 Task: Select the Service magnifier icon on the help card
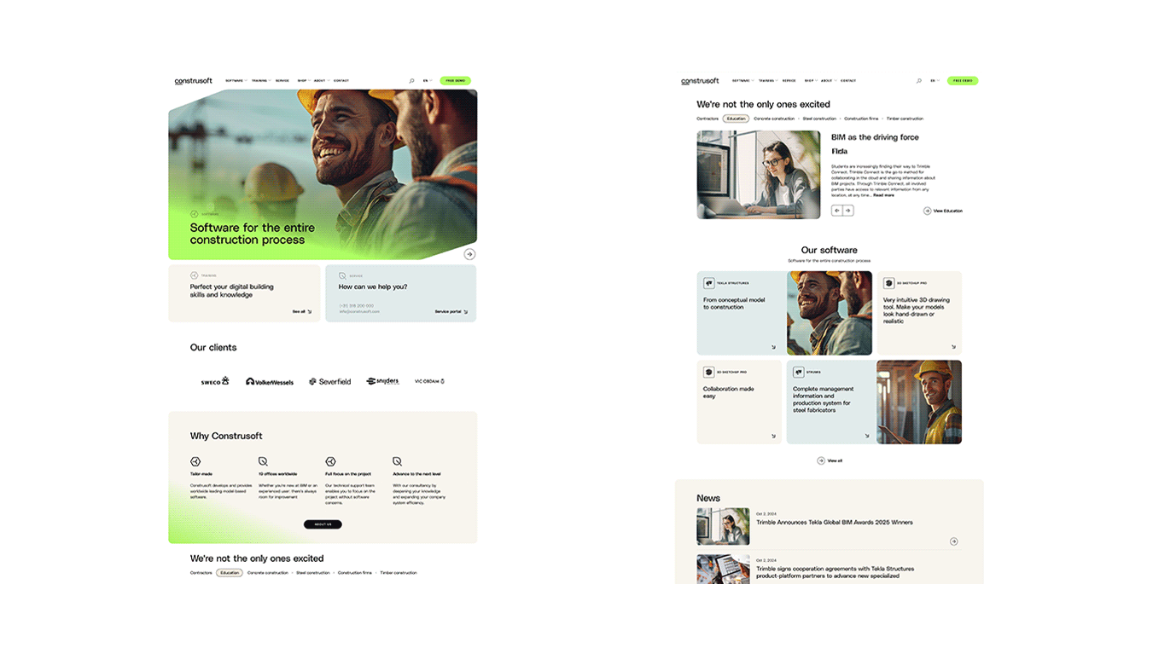point(341,275)
